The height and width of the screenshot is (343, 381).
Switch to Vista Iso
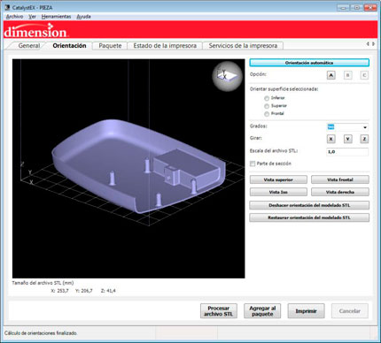pos(278,192)
